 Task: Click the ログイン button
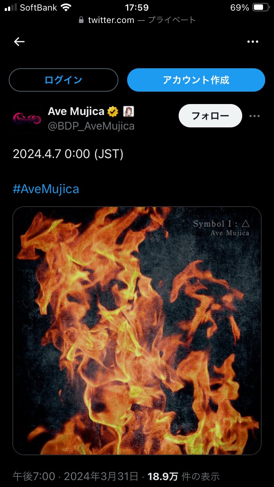click(64, 80)
